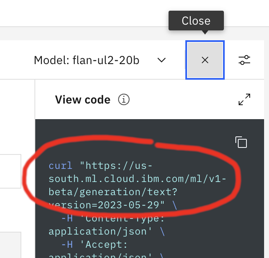This screenshot has width=269, height=258.
Task: Close the View code panel
Action: pyautogui.click(x=205, y=60)
